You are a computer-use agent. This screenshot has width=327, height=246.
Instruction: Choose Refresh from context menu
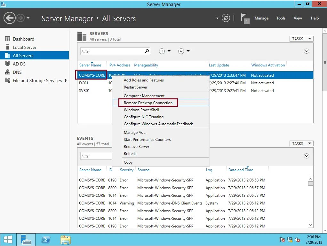[x=161, y=154]
